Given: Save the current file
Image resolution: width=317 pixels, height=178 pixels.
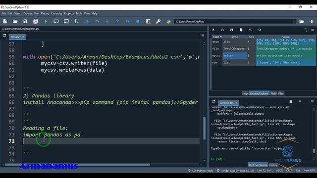Looking at the screenshot, I should [x=25, y=21].
